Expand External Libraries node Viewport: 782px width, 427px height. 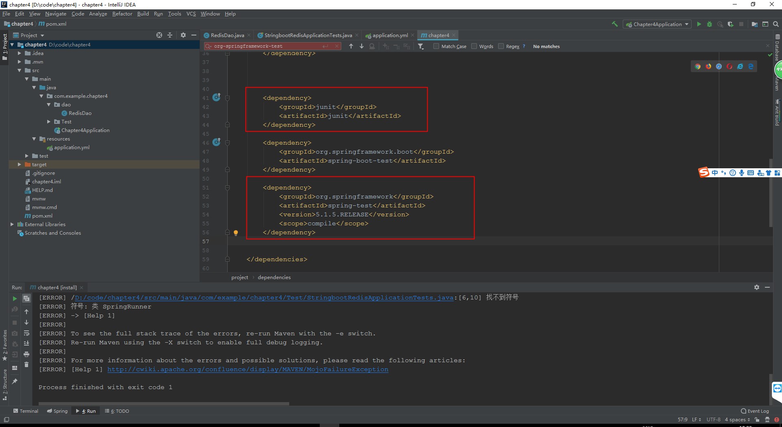click(12, 224)
